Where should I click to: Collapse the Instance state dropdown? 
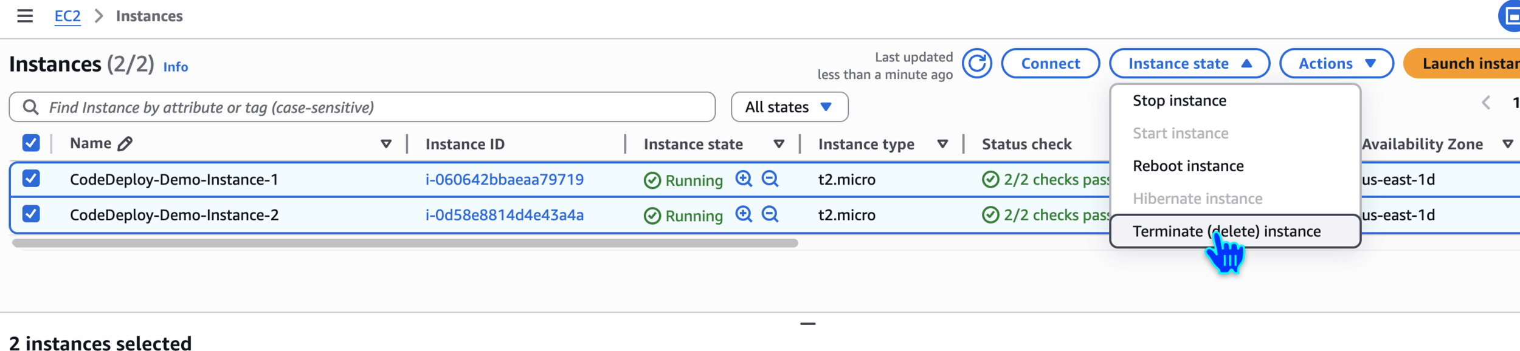pos(1189,63)
